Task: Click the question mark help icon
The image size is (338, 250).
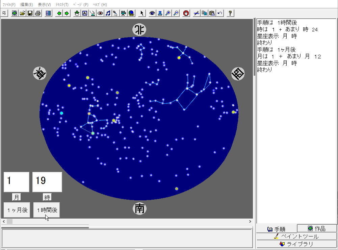Action: 230,13
